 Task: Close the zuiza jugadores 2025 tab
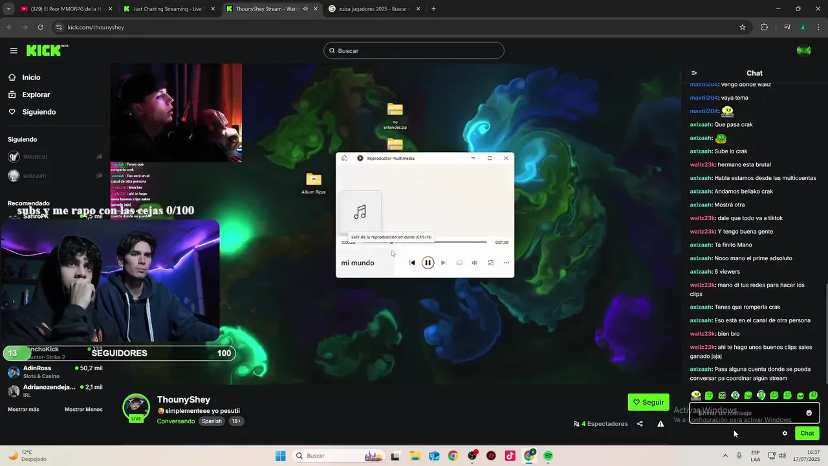(419, 9)
